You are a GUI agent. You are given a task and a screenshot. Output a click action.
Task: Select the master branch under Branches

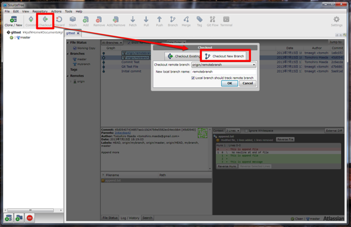80,59
